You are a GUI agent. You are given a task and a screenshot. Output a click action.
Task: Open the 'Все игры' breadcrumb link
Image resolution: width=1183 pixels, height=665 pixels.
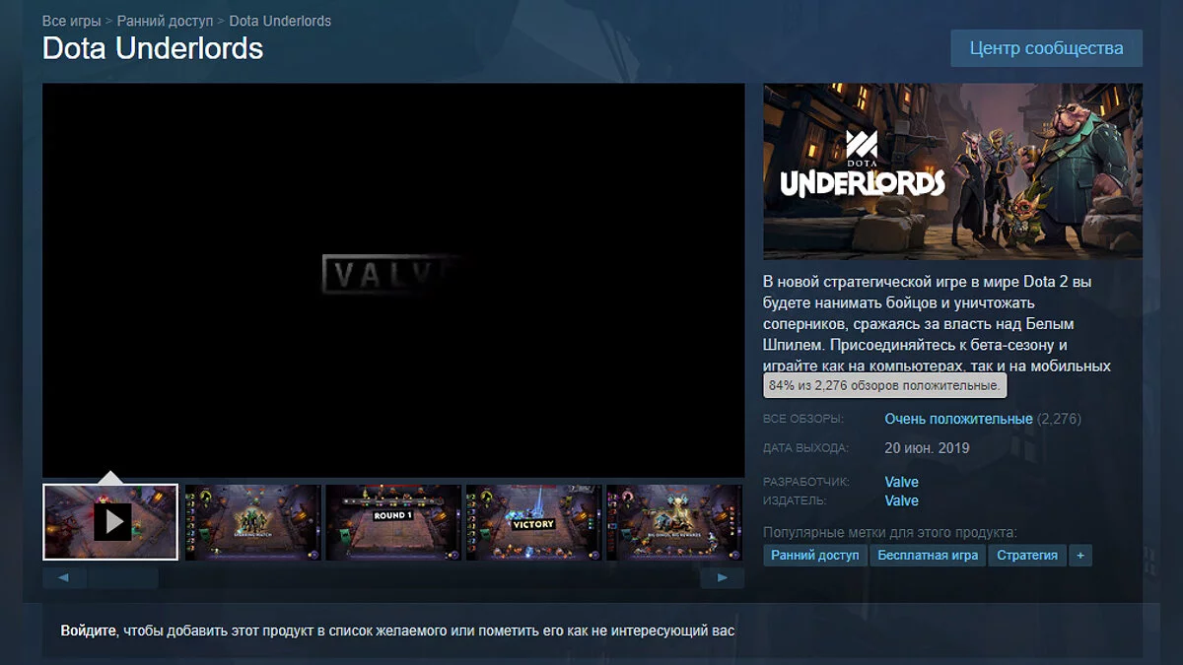coord(71,21)
